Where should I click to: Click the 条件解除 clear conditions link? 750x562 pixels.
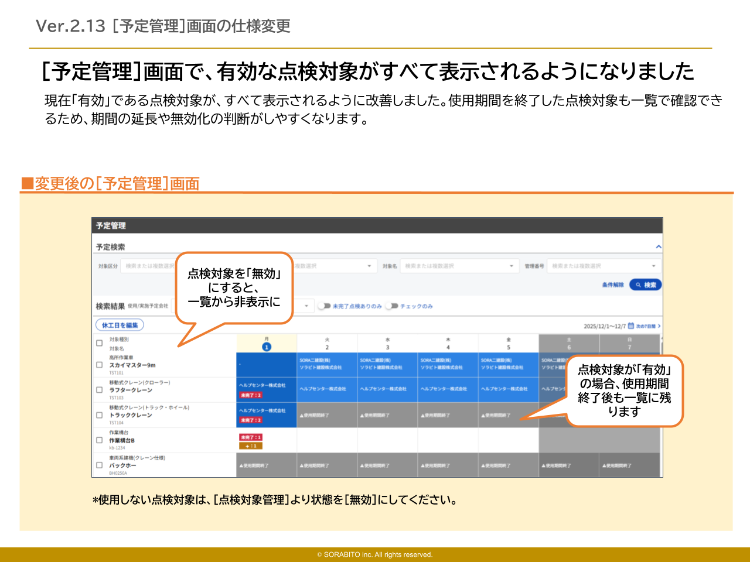click(612, 285)
